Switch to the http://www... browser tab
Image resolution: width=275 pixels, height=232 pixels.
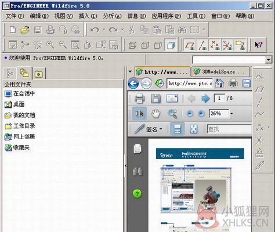click(162, 72)
